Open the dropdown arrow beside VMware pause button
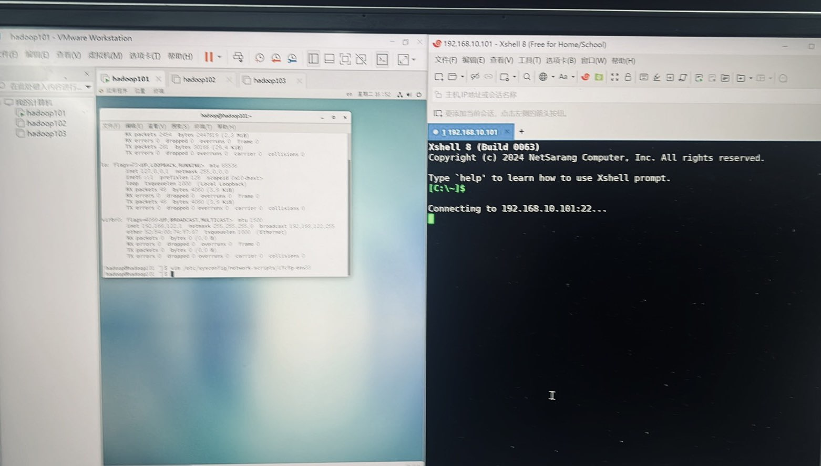The image size is (821, 466). click(219, 57)
